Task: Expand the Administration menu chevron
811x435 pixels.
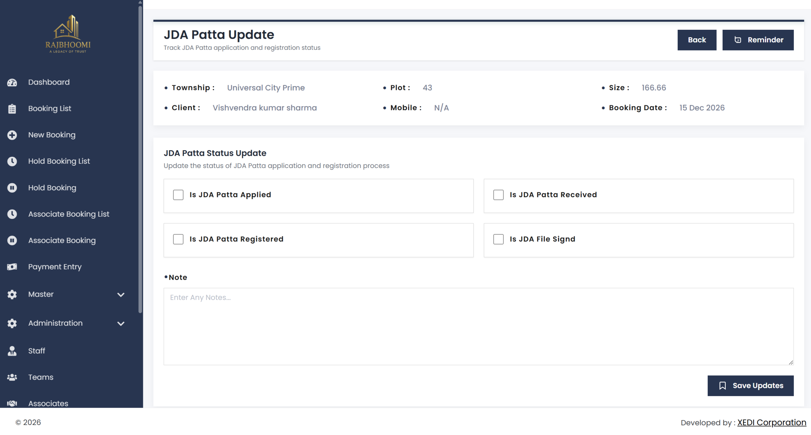Action: (x=121, y=323)
